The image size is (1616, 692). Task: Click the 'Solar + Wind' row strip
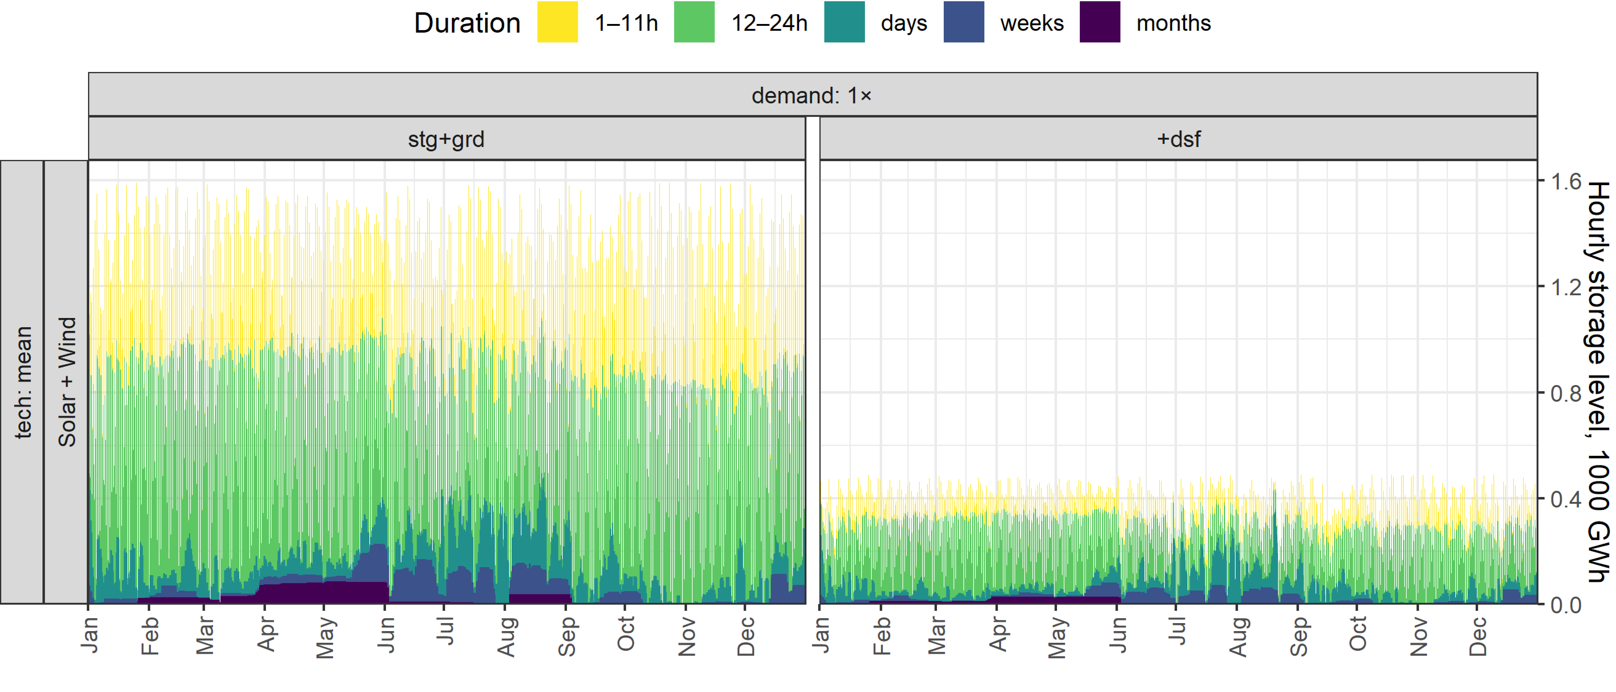coord(66,382)
